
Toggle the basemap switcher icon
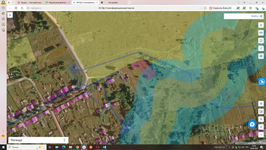tap(261, 119)
